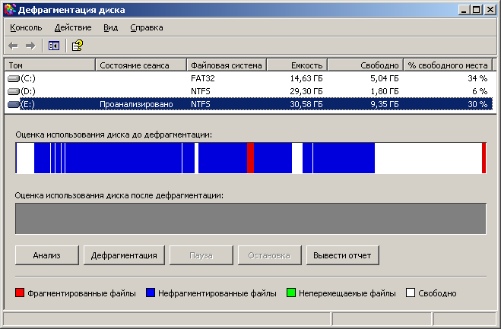The height and width of the screenshot is (329, 501).
Task: Click the red Фрагментированные файлы legend swatch
Action: [x=20, y=293]
